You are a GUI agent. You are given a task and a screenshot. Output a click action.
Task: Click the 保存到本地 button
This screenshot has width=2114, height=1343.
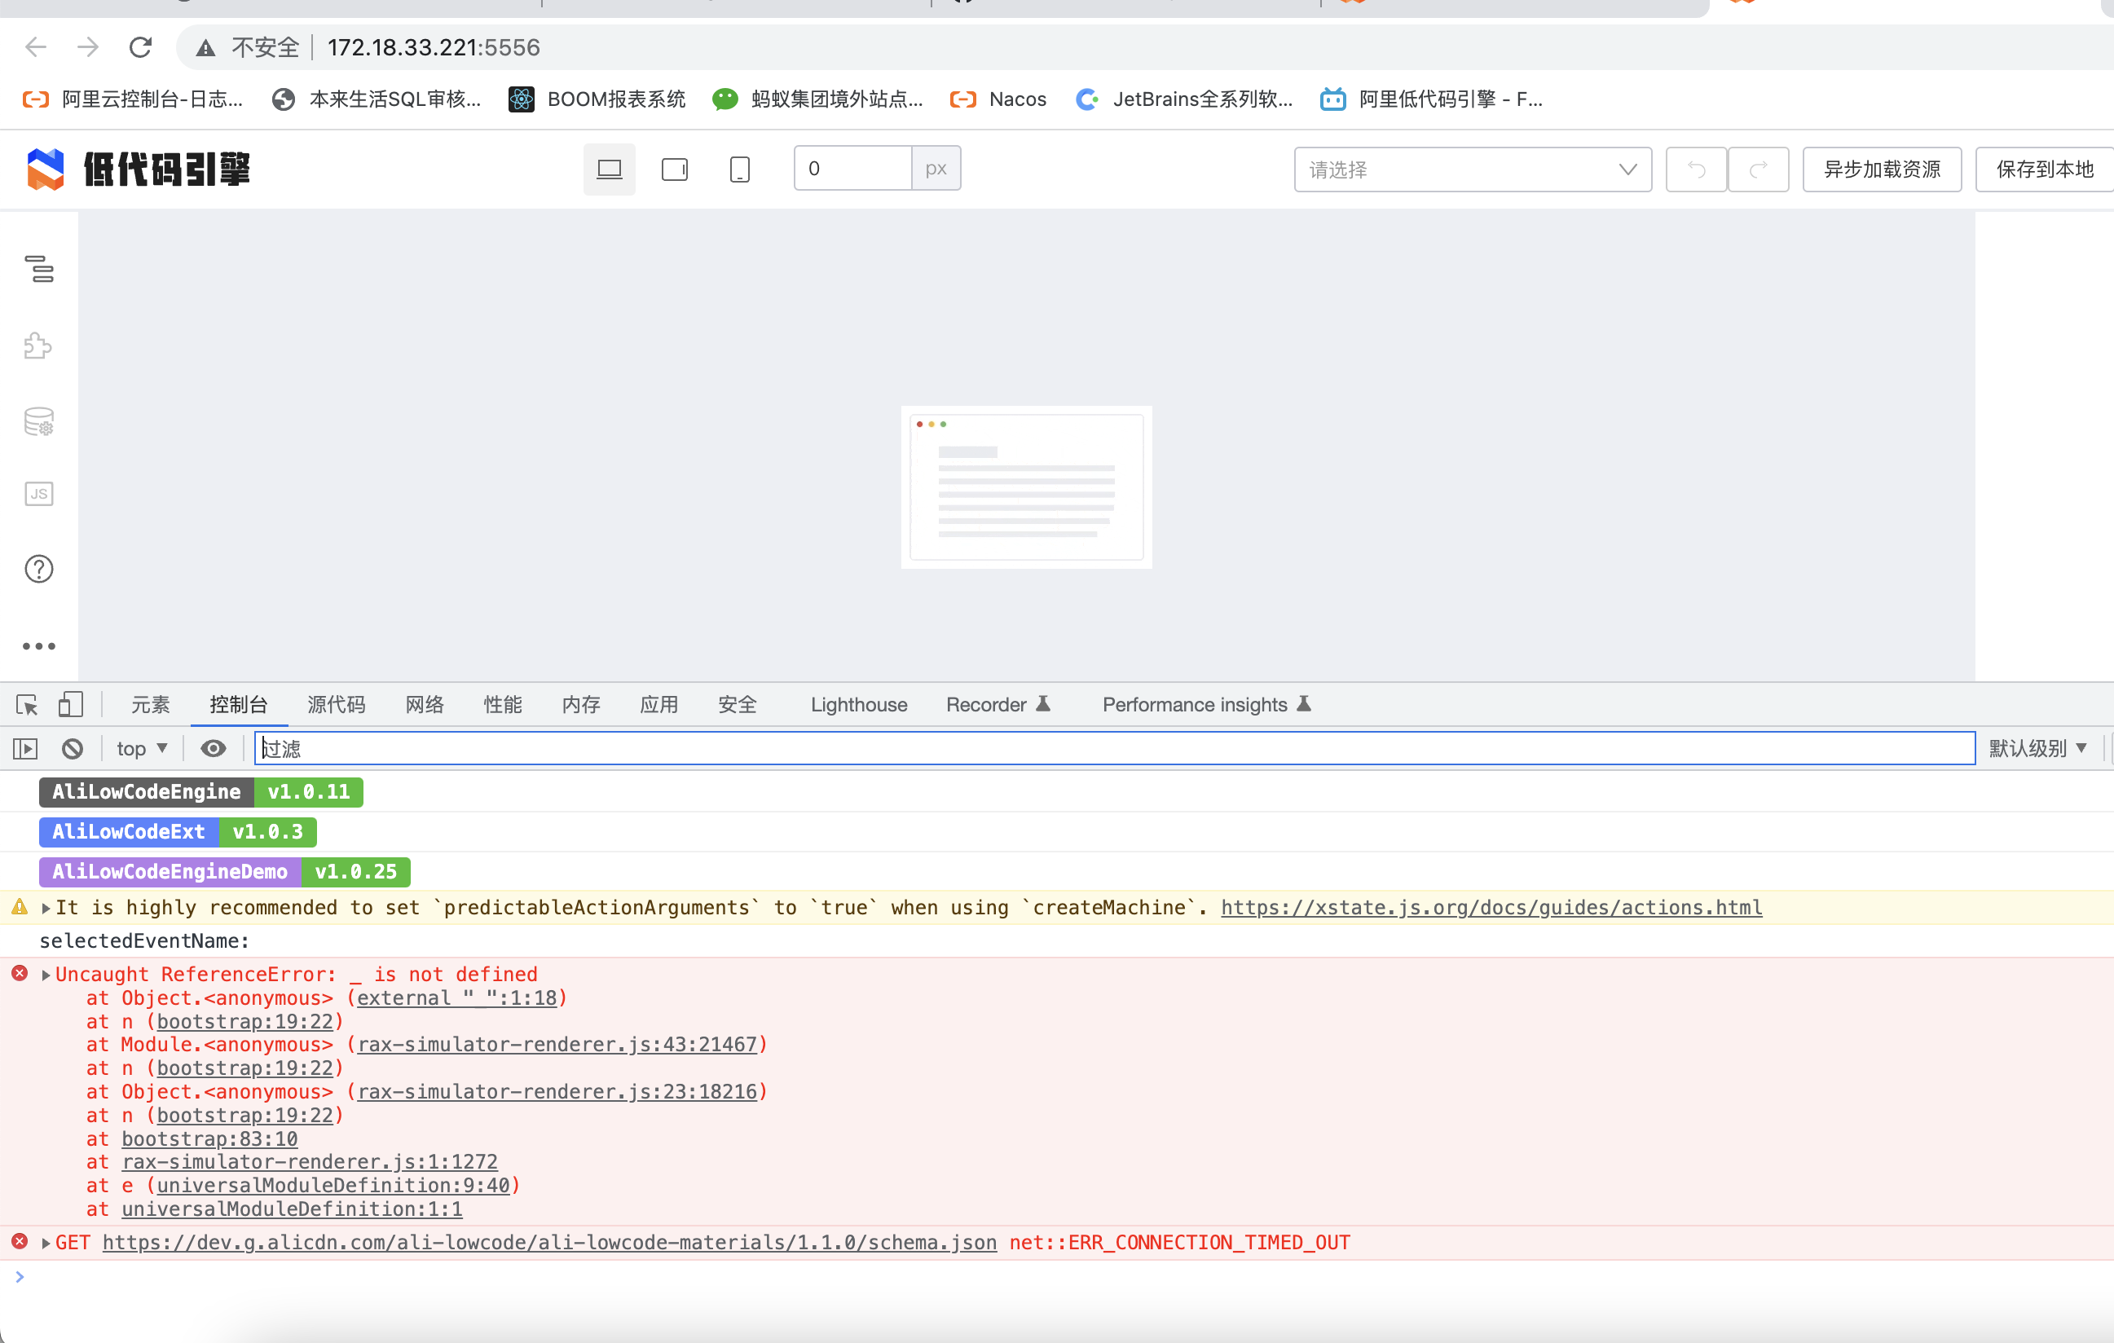[x=2044, y=169]
